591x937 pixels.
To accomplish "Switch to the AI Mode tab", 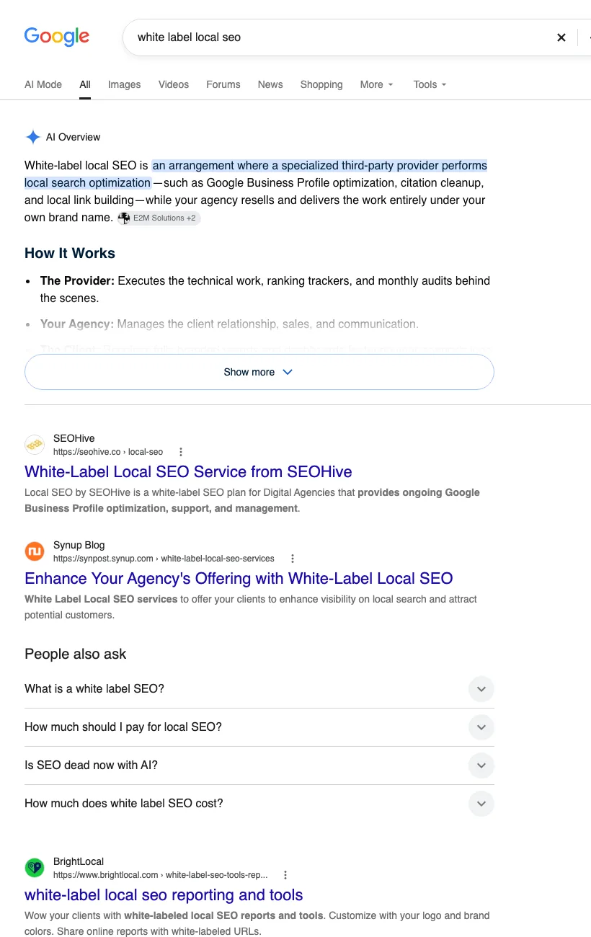I will tap(43, 84).
